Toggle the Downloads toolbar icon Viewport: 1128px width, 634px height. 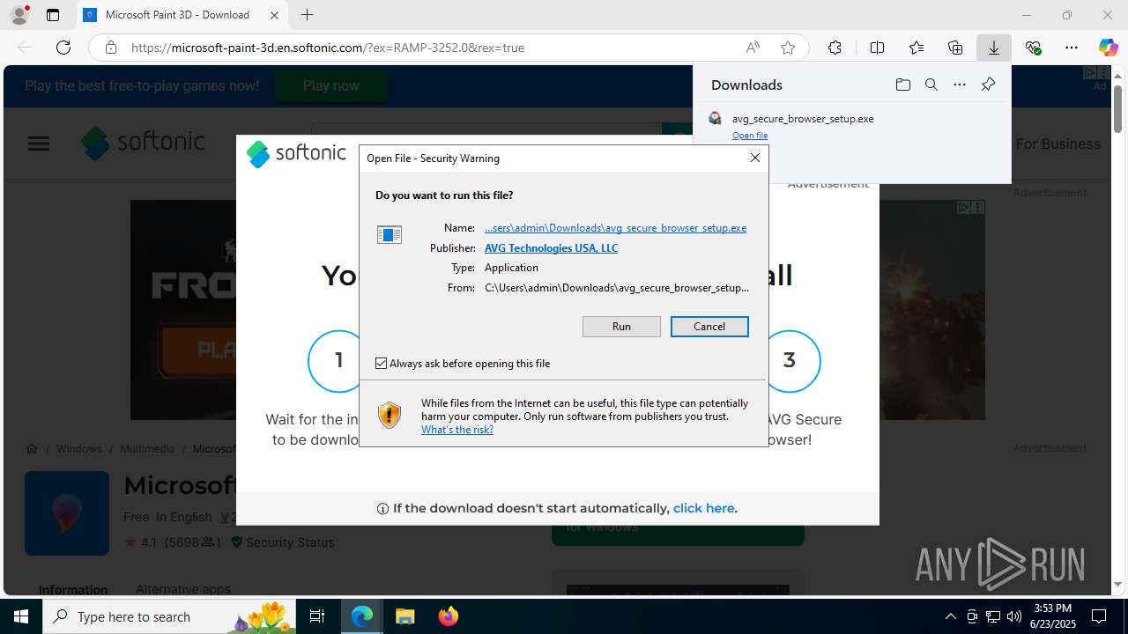point(994,48)
